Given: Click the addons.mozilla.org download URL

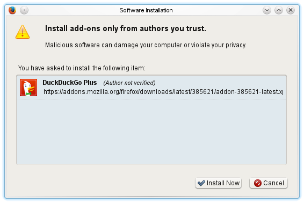Looking at the screenshot, I should [x=163, y=92].
